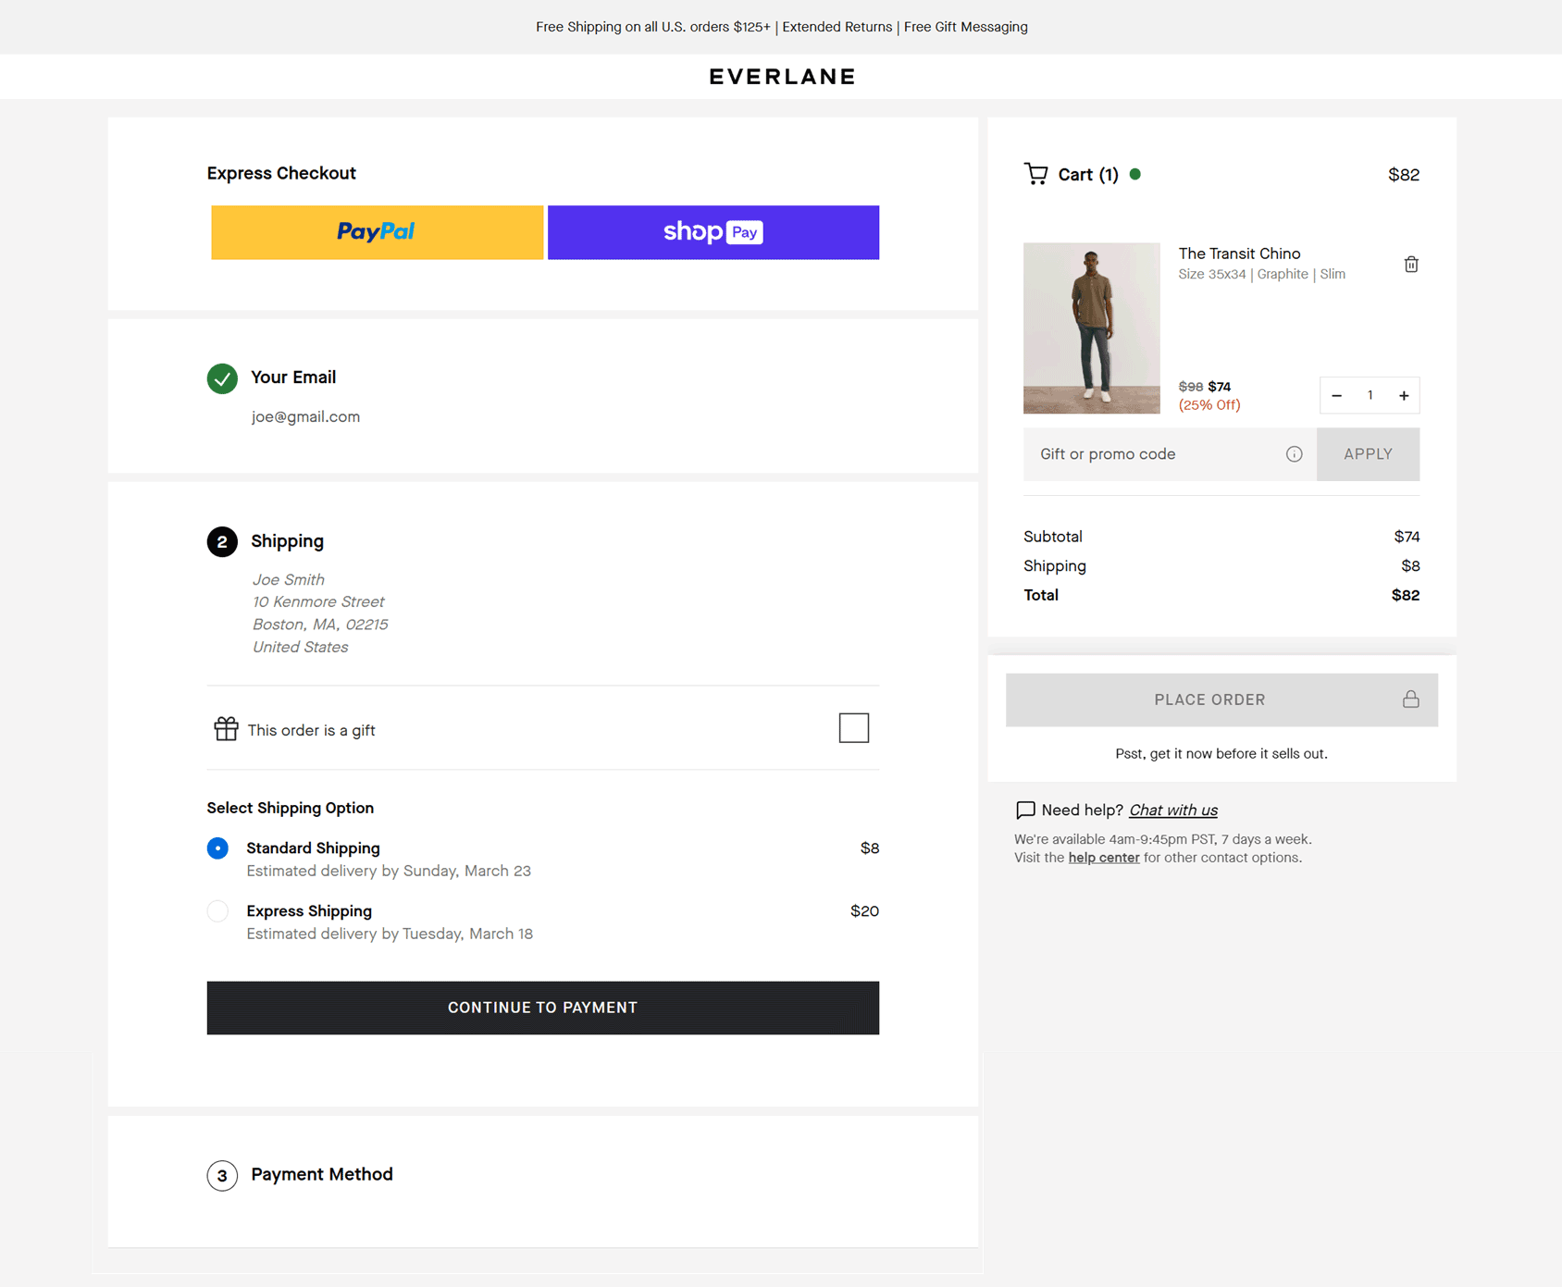
Task: Click the green cart status dot
Action: 1135,174
